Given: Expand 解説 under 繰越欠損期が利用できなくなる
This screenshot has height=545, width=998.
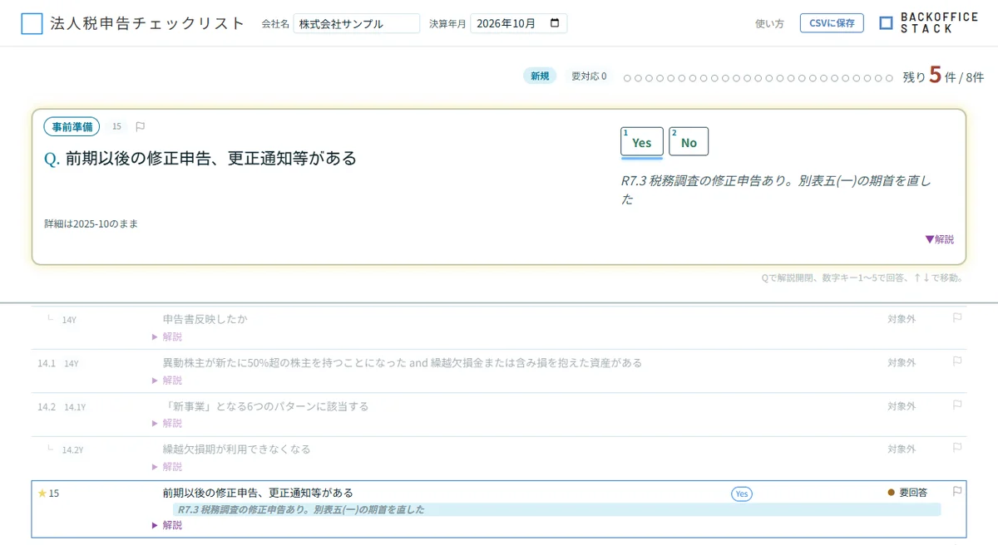Looking at the screenshot, I should (x=167, y=466).
